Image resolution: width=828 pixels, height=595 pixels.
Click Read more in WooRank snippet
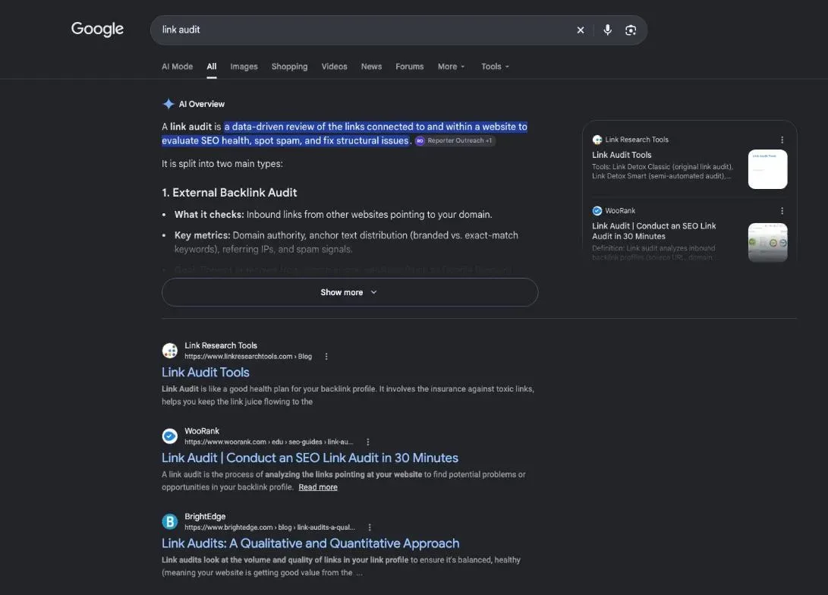318,487
